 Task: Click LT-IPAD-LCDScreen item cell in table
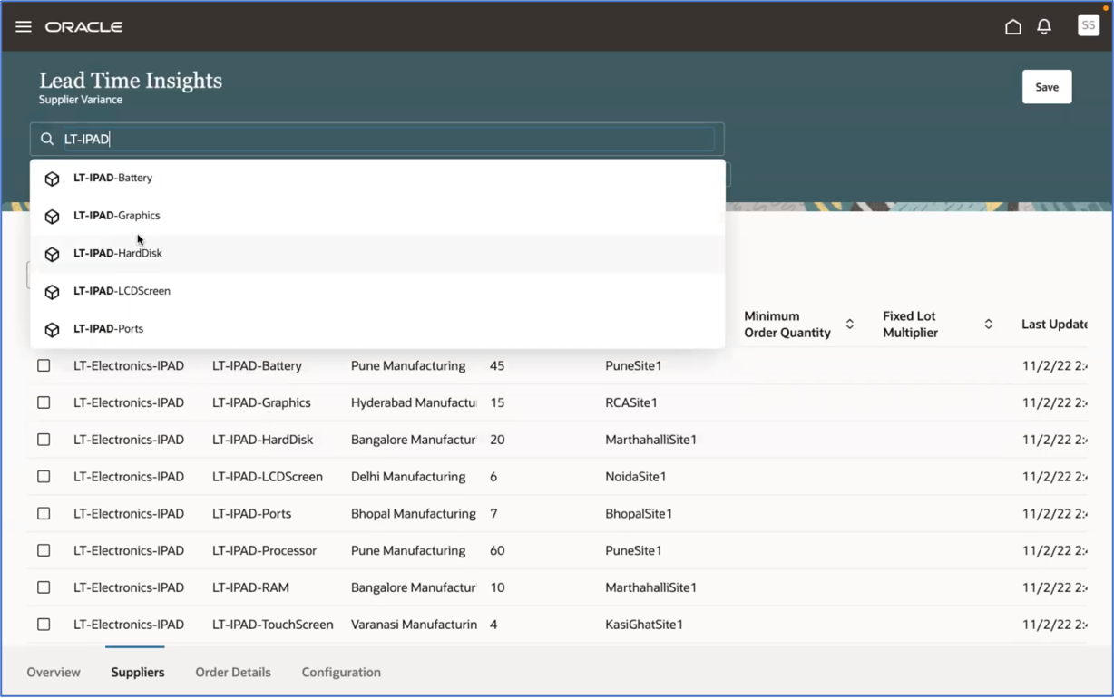pos(268,477)
